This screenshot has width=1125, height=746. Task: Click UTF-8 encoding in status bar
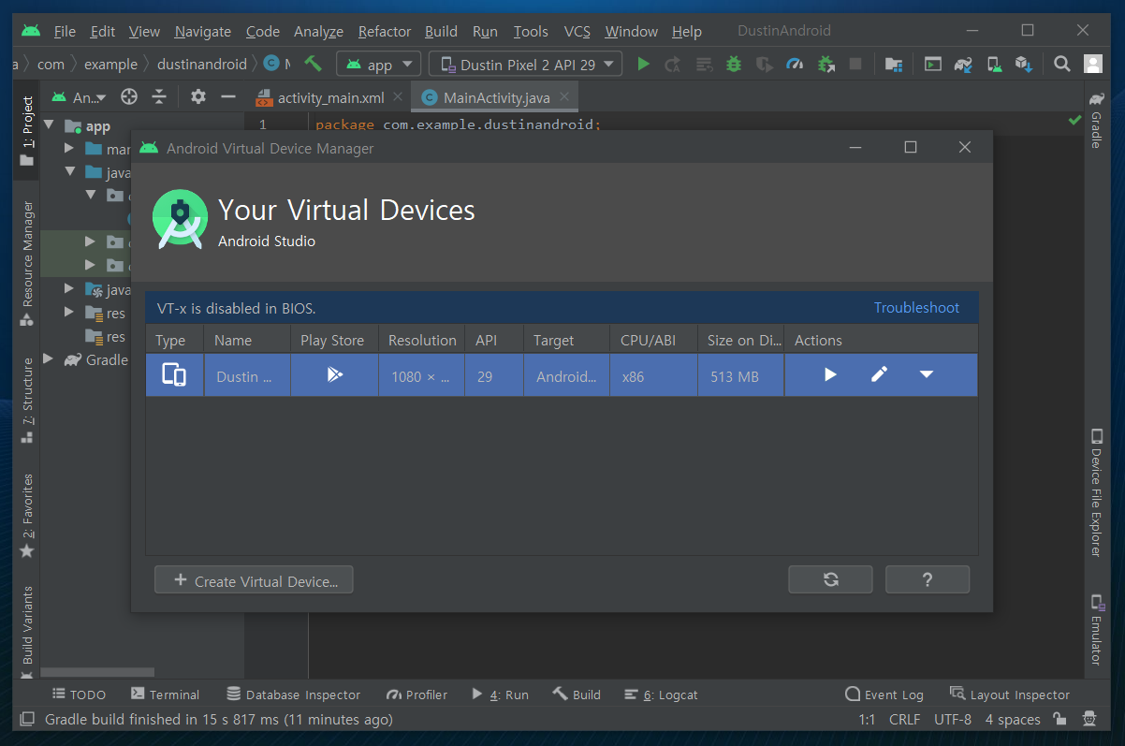[x=953, y=720]
